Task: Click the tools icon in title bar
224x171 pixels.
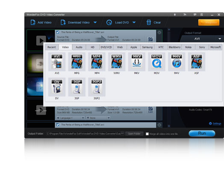Action: (185, 15)
